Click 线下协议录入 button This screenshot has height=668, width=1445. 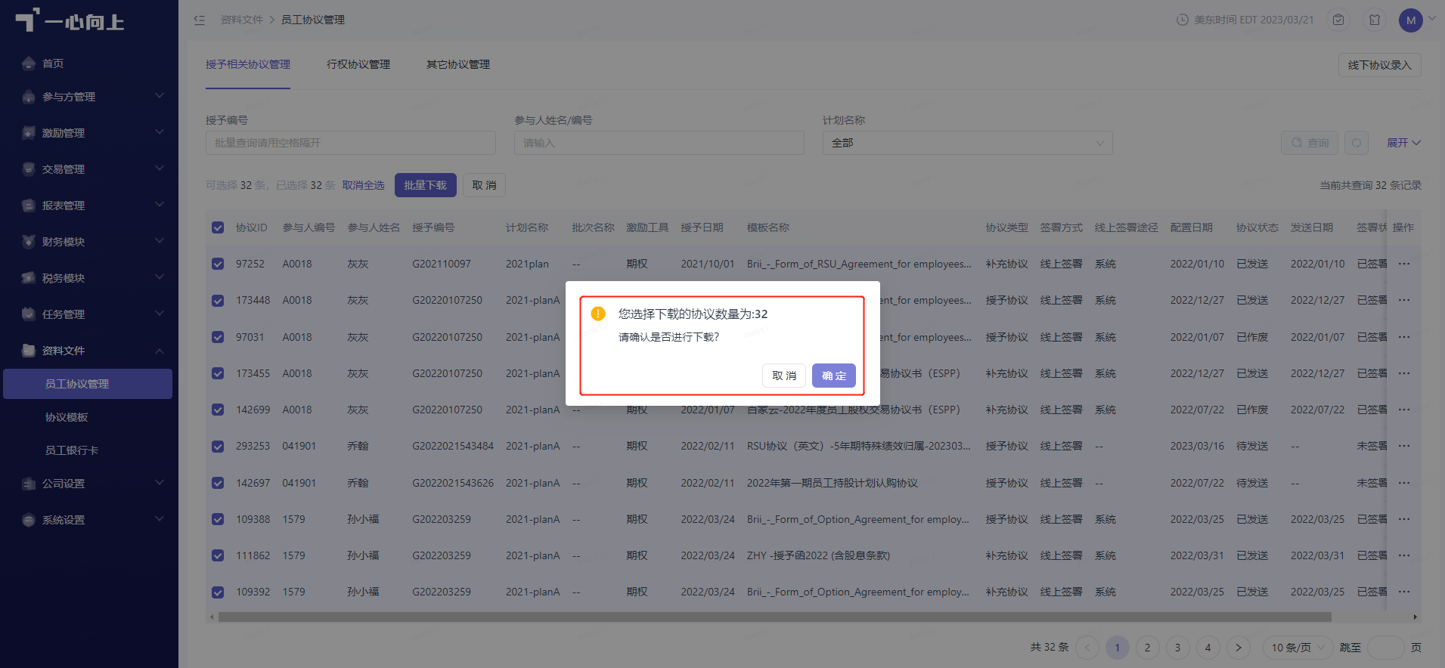(1379, 65)
